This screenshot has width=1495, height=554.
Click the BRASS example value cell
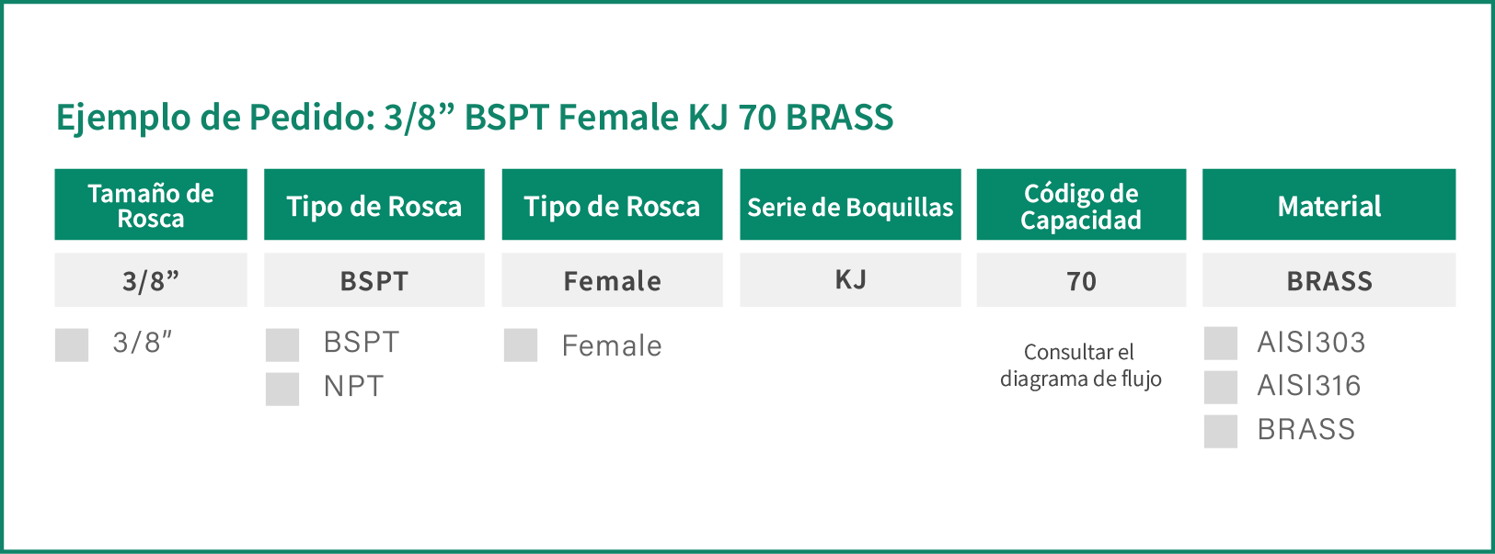pyautogui.click(x=1329, y=280)
